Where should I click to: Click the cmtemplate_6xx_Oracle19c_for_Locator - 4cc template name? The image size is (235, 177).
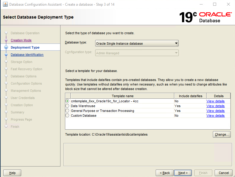point(104,101)
